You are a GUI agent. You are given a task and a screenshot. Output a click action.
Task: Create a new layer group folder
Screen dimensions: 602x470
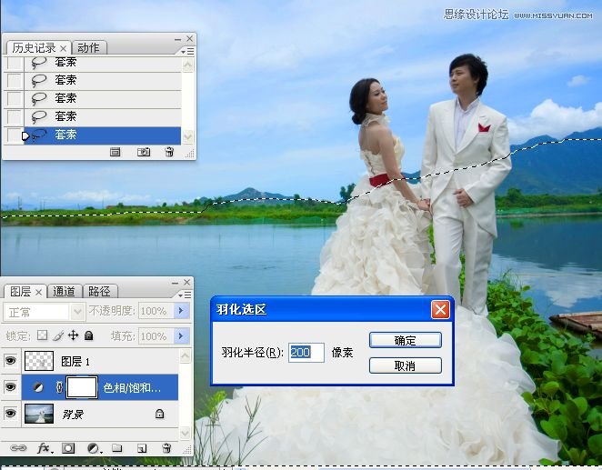117,448
